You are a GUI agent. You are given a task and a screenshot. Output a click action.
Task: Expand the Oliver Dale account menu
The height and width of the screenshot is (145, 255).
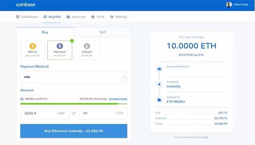250,5
